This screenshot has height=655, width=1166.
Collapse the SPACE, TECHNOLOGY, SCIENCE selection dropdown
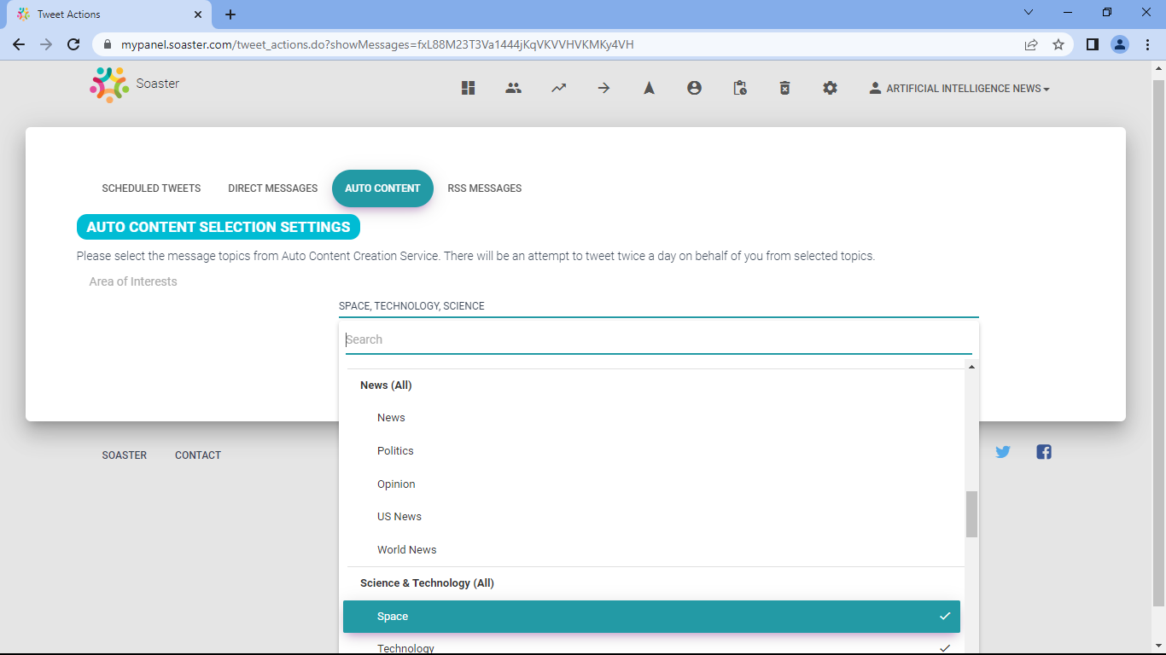(x=658, y=306)
